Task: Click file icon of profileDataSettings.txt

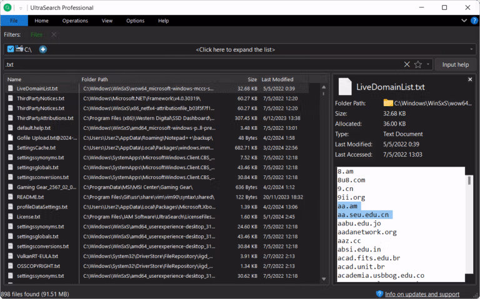Action: [x=11, y=207]
